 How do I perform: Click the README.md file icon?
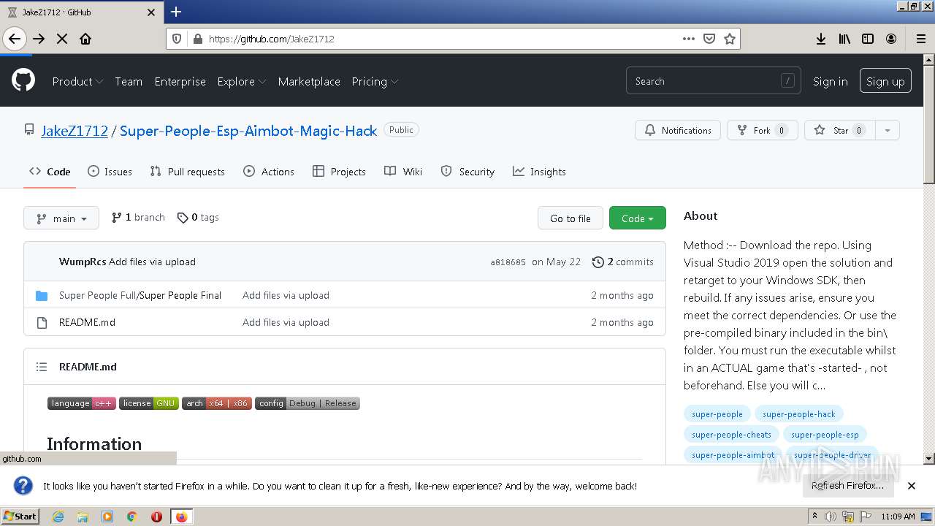pos(42,322)
